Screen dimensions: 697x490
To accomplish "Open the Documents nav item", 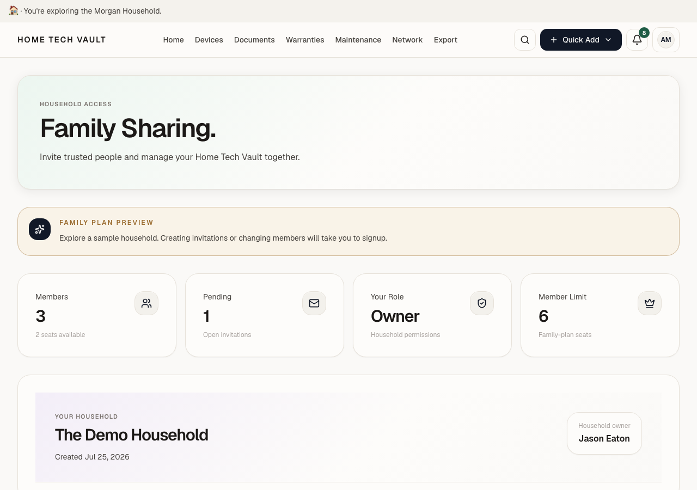I will click(254, 40).
